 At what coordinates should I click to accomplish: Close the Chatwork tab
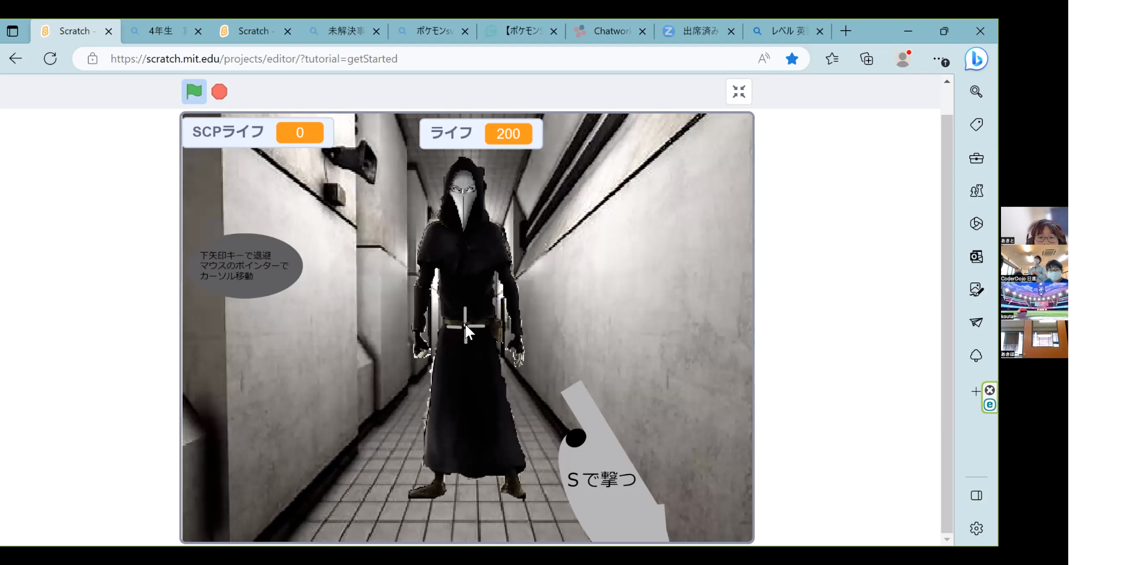tap(642, 31)
